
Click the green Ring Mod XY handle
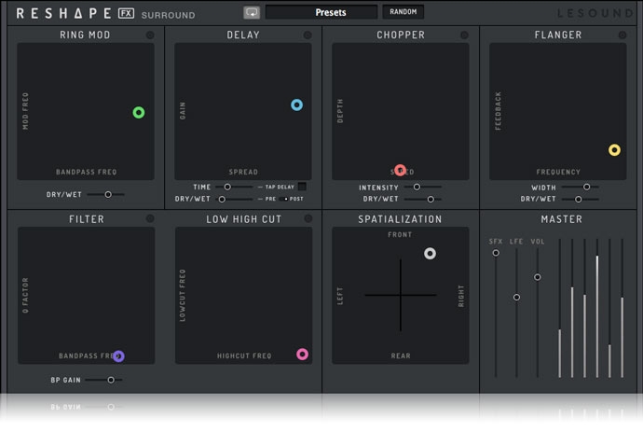[x=138, y=113]
